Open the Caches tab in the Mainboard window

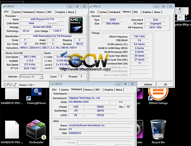pos(65,90)
